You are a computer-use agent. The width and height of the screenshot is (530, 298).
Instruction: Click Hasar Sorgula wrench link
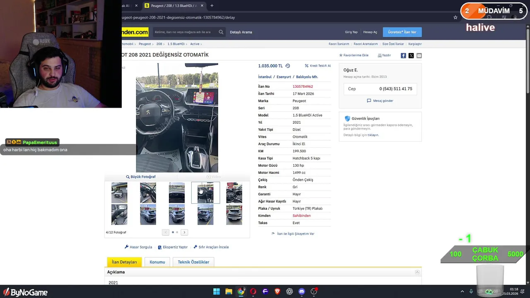point(138,247)
